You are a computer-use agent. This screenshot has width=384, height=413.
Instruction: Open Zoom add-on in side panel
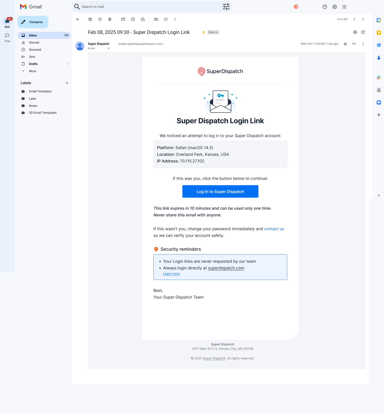(x=379, y=102)
